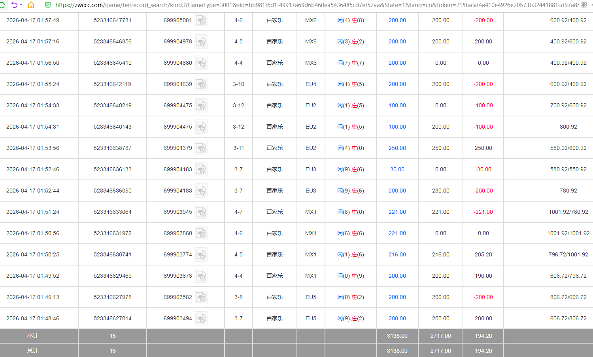Click the 30.00 bet amount link
This screenshot has width=593, height=357.
click(x=397, y=169)
